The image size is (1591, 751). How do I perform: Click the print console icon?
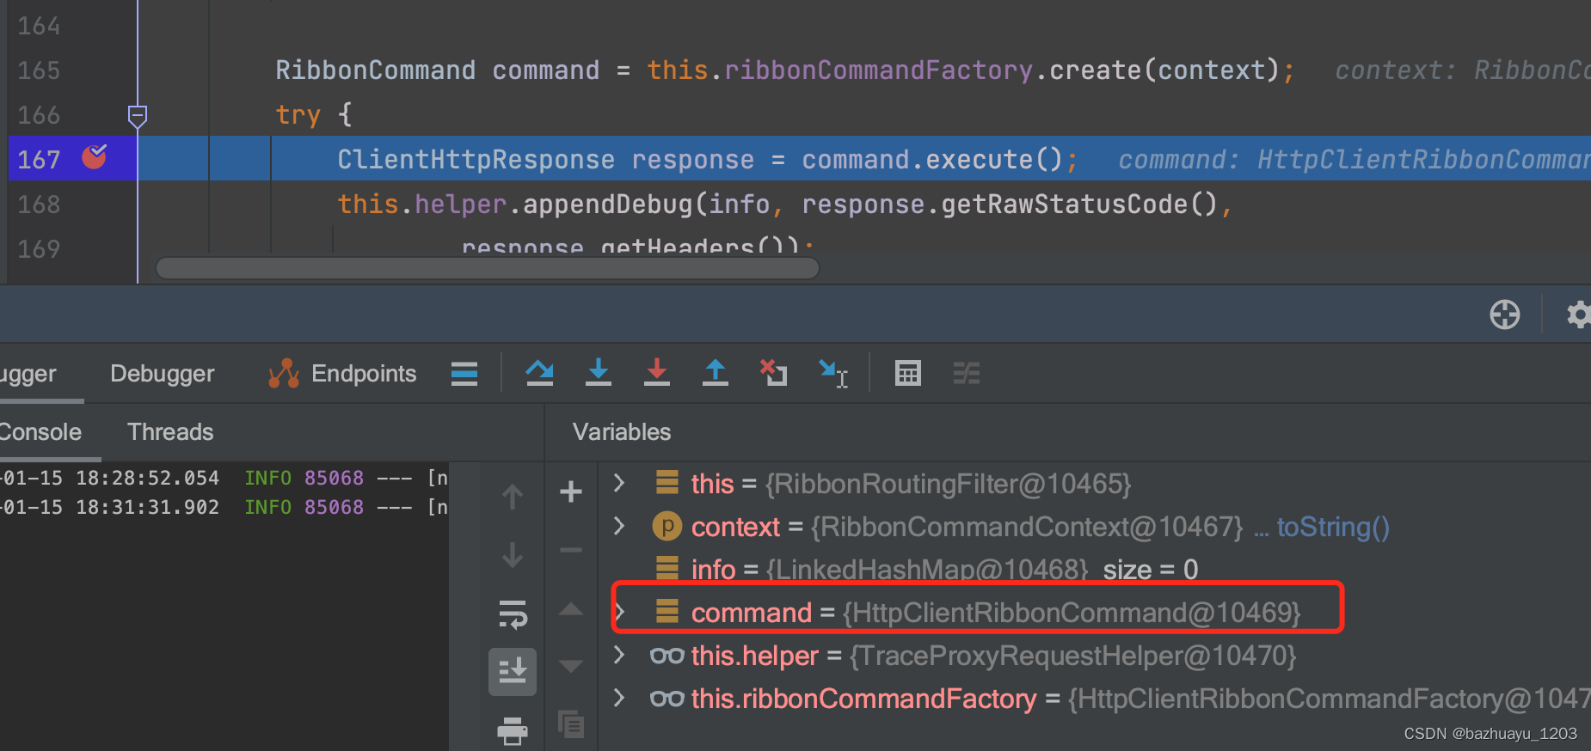coord(513,730)
